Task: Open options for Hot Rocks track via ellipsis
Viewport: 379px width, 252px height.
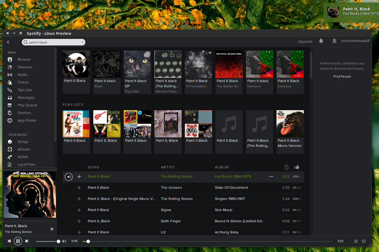Action: pyautogui.click(x=271, y=177)
